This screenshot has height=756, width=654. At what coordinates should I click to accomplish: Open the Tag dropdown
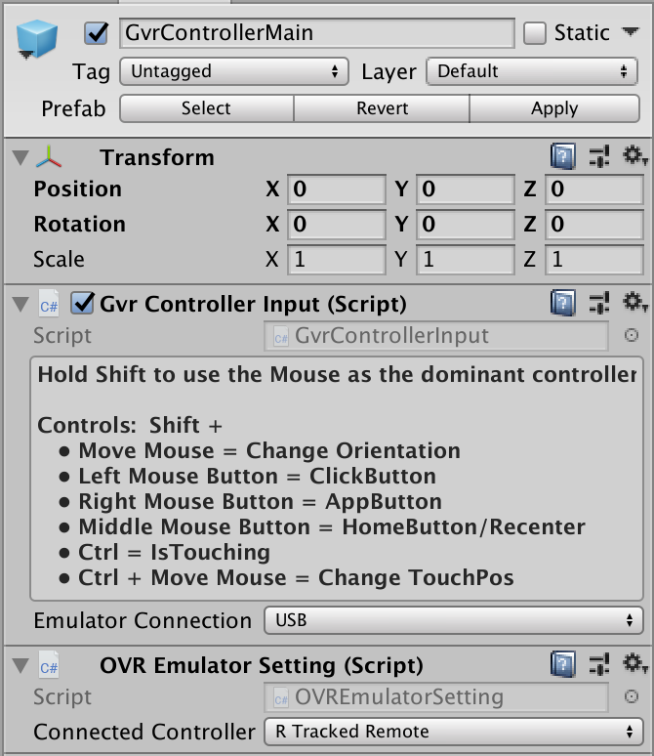click(x=234, y=71)
